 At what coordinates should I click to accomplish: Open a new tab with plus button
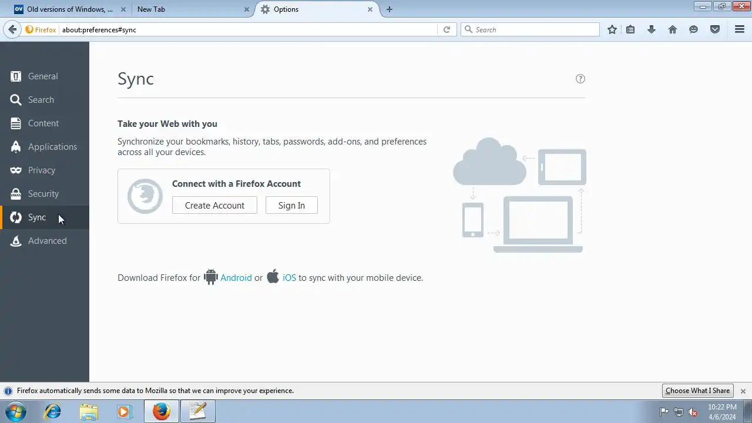click(x=389, y=9)
